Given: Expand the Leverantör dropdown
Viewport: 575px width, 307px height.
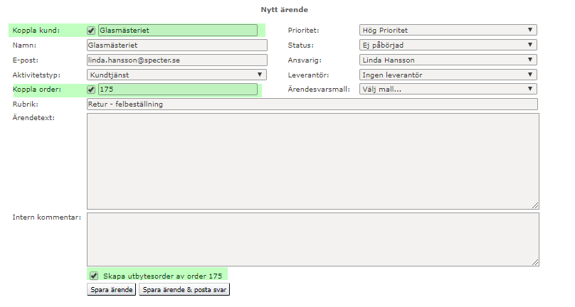Looking at the screenshot, I should 448,75.
